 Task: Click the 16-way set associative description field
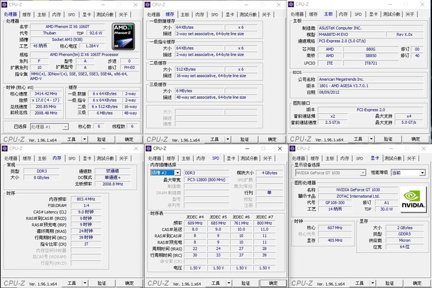tap(216, 76)
